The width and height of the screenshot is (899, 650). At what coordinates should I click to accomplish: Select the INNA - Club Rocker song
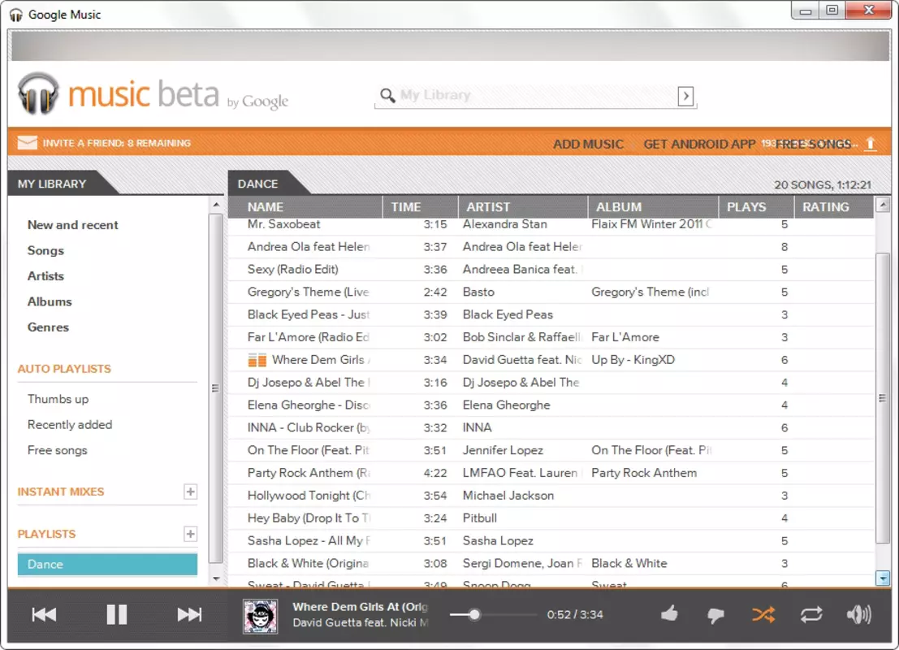click(309, 428)
